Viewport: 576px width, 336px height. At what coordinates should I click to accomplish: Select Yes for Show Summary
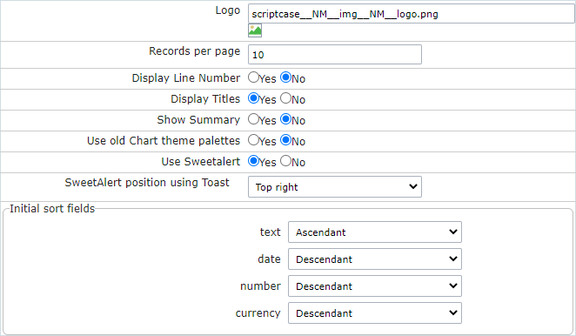253,119
